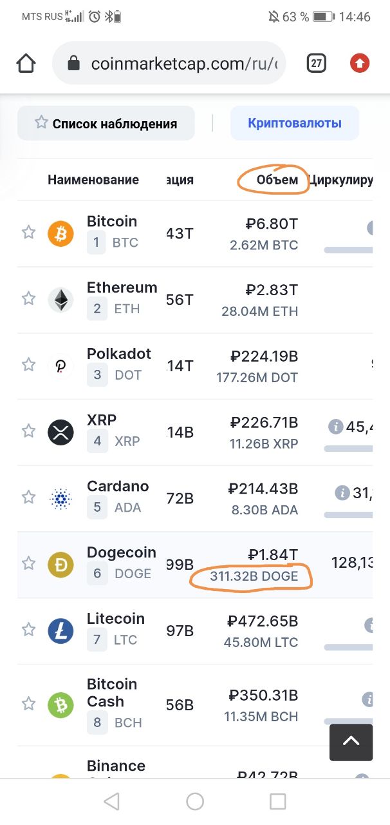Tap the Litecoin blue logo
Screen dimensions: 390x825
tap(61, 630)
